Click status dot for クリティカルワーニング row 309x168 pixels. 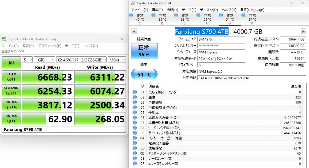tap(135, 92)
